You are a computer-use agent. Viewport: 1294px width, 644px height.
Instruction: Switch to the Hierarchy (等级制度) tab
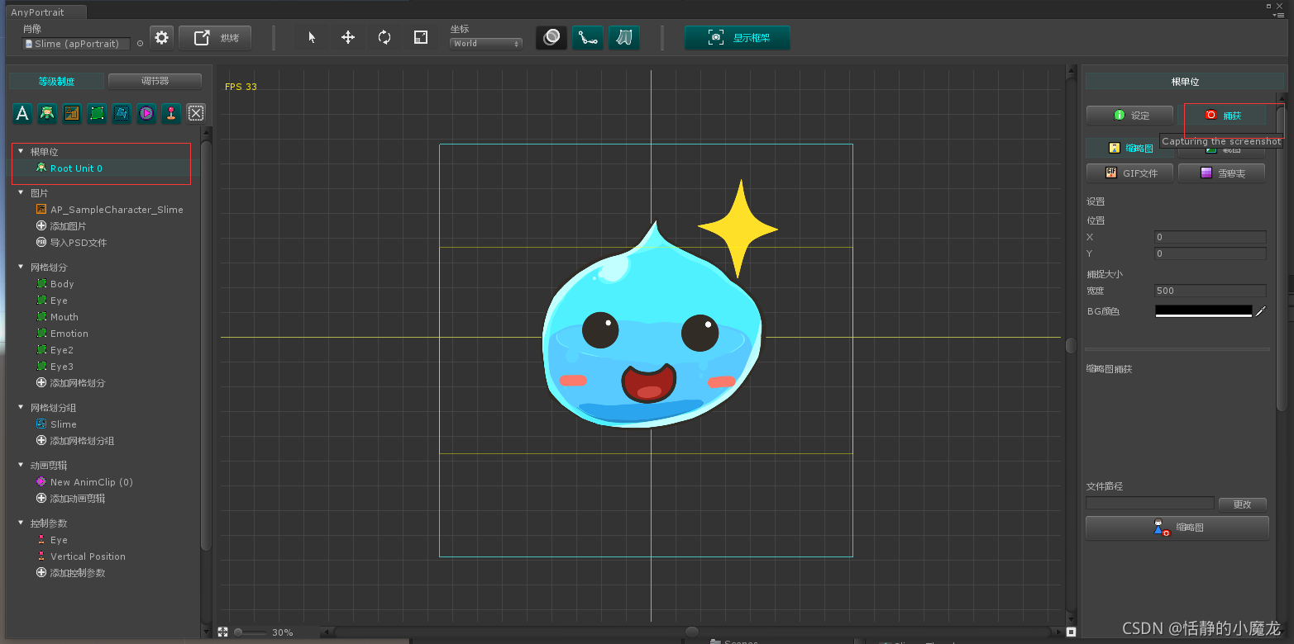[x=57, y=81]
